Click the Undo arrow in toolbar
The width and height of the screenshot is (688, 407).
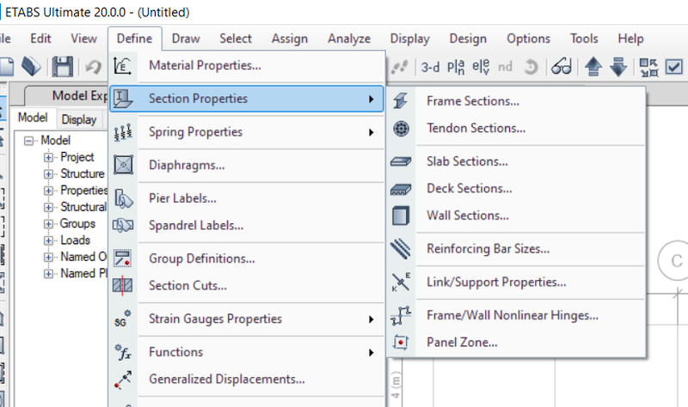coord(93,67)
